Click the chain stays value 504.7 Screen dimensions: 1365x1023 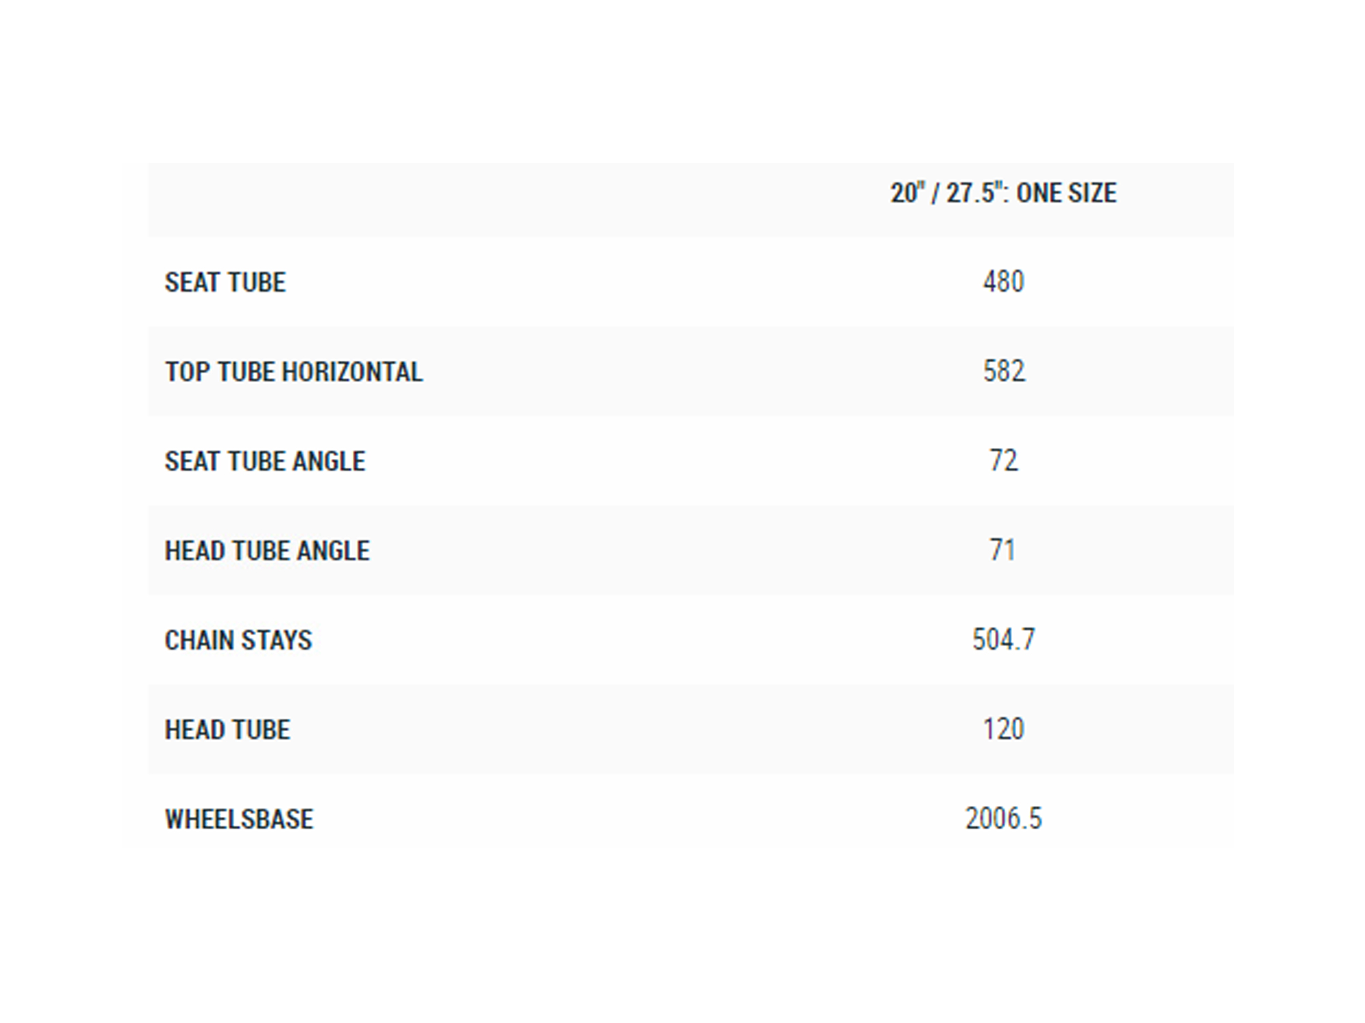(x=1003, y=639)
